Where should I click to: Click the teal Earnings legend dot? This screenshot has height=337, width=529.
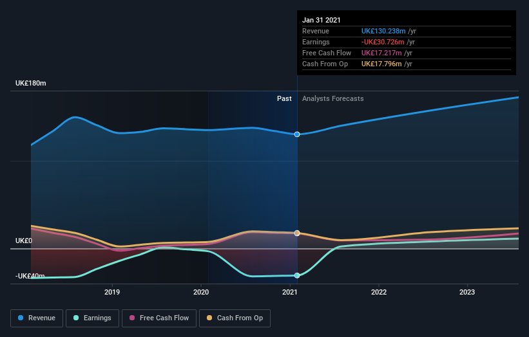click(x=76, y=318)
